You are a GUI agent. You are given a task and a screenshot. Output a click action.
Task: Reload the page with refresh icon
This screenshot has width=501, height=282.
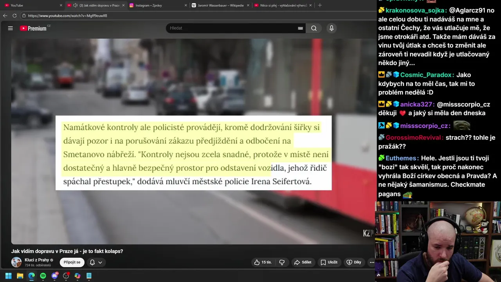[14, 16]
